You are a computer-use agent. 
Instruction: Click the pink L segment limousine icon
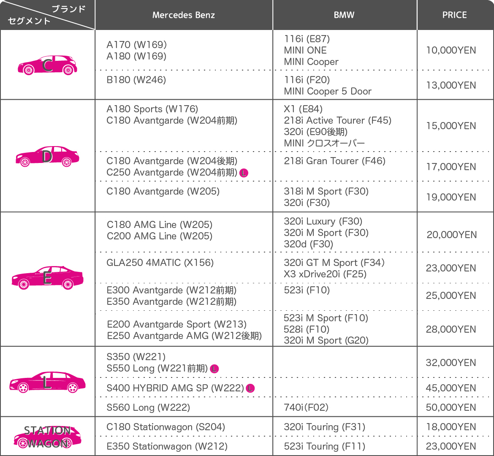(47, 382)
